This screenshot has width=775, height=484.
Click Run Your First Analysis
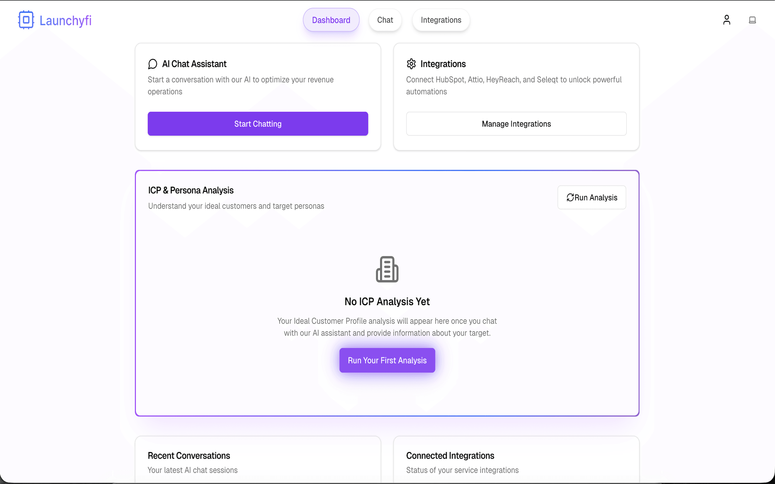click(387, 360)
